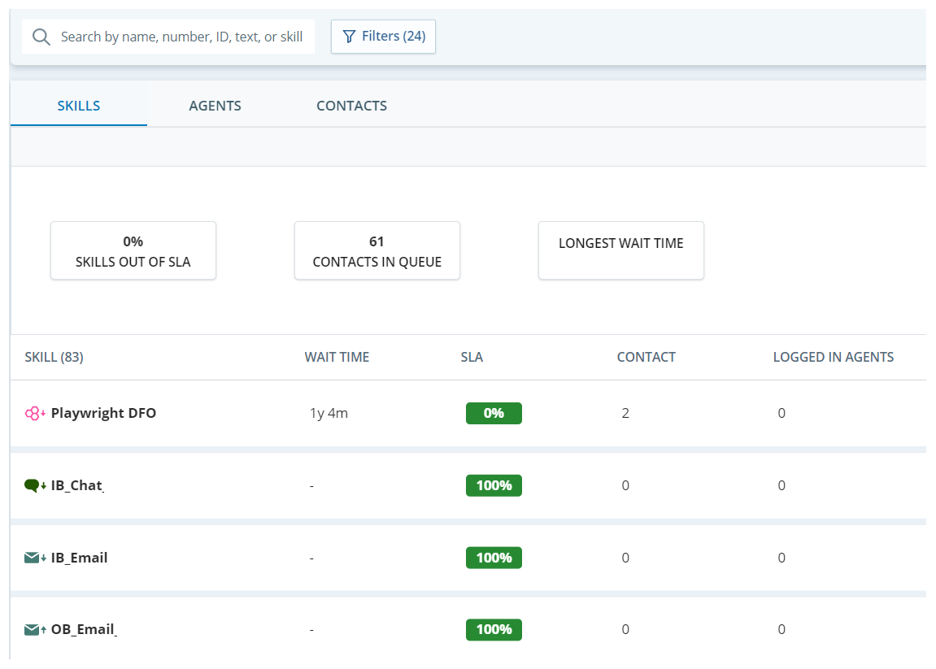This screenshot has width=936, height=669.
Task: Click logged in agents 0 for OB_Email
Action: point(781,630)
